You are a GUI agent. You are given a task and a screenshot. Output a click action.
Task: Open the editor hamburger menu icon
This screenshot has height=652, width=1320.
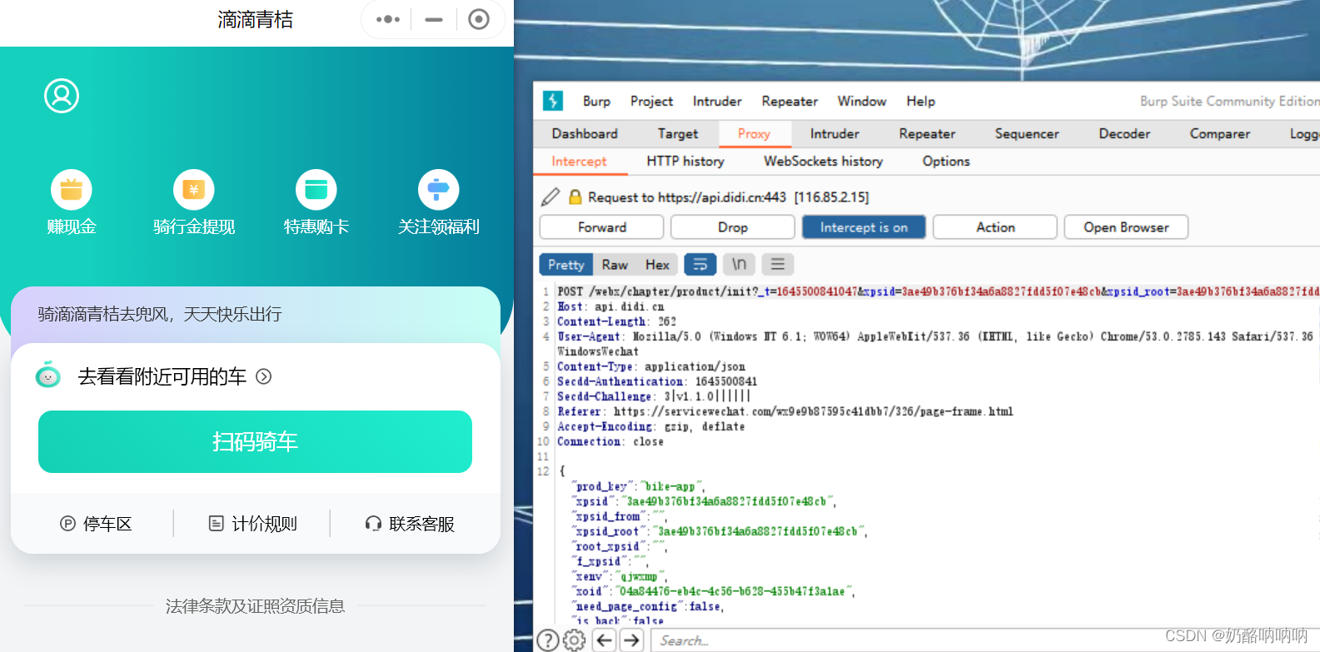pyautogui.click(x=777, y=264)
